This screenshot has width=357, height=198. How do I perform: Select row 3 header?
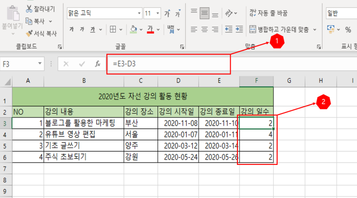(x=6, y=123)
